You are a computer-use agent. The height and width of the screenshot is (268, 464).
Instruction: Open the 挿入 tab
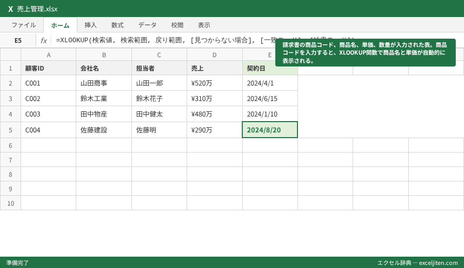(91, 25)
